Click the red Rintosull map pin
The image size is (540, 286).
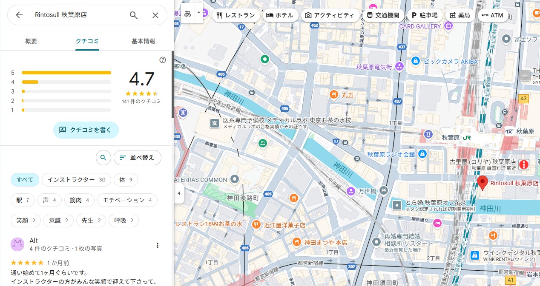[x=482, y=183]
